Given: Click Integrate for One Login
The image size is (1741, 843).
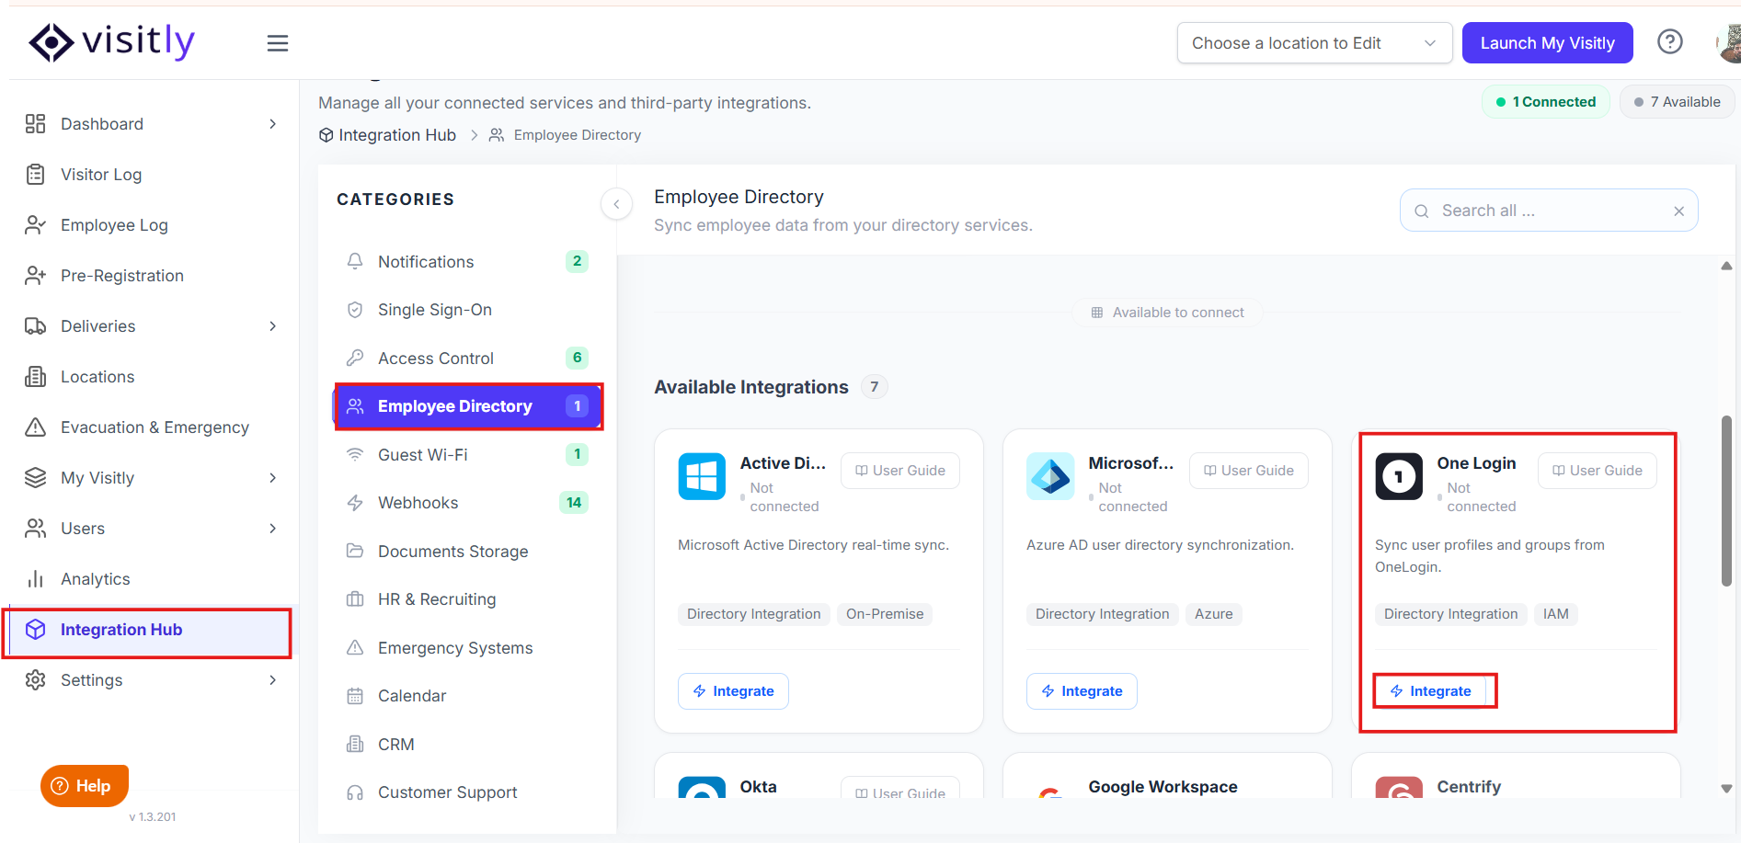Looking at the screenshot, I should pos(1430,691).
